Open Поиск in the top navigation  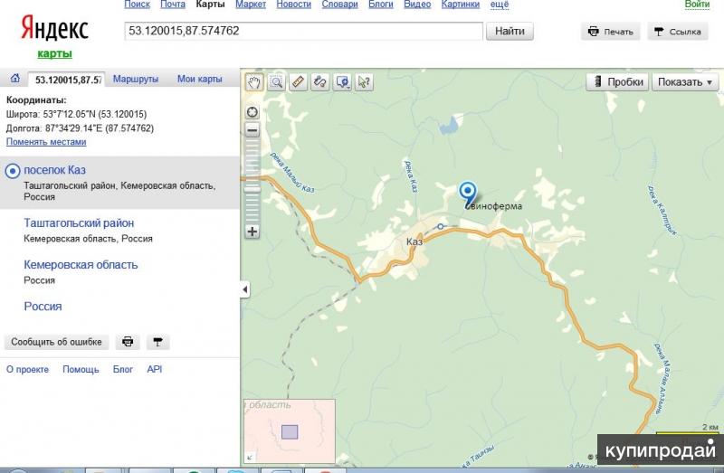[x=138, y=5]
